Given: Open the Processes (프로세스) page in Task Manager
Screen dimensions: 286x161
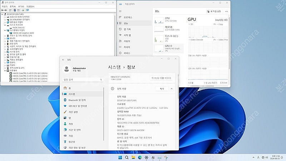Looking at the screenshot, I should tap(134, 17).
